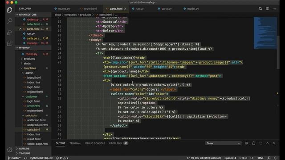Click the shop breadcrumb segment
This screenshot has height=160, width=285.
click(58, 15)
